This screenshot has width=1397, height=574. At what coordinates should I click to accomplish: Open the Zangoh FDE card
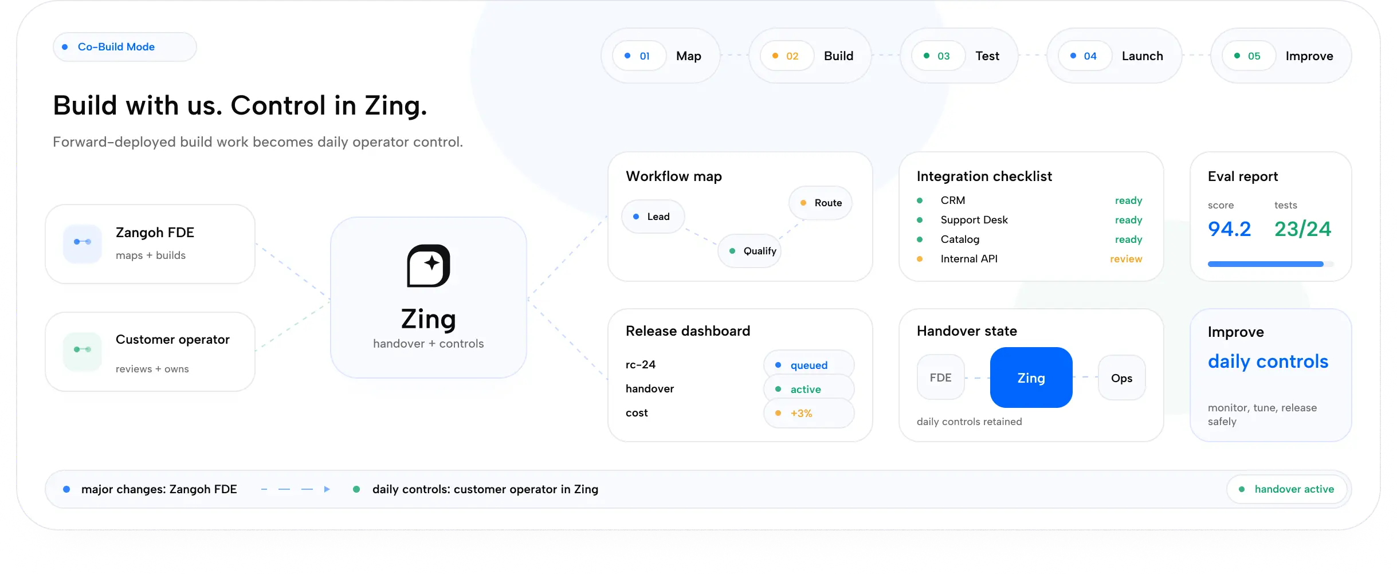pyautogui.click(x=150, y=244)
